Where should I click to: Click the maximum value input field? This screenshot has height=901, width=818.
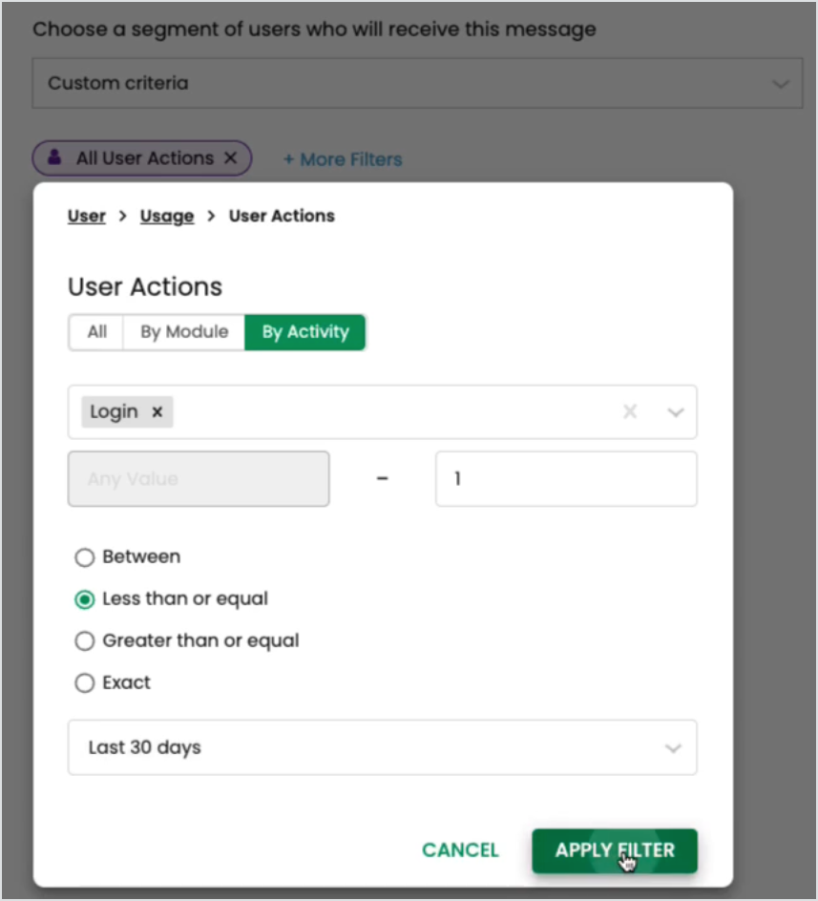coord(566,479)
